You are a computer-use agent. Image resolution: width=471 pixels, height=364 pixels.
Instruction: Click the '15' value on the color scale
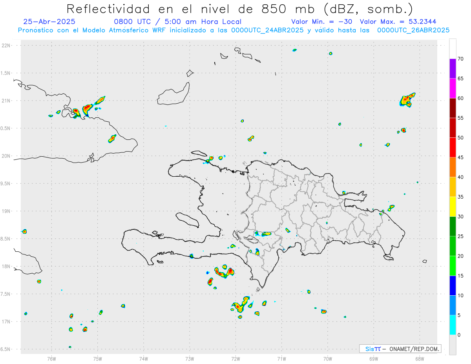[x=460, y=276]
